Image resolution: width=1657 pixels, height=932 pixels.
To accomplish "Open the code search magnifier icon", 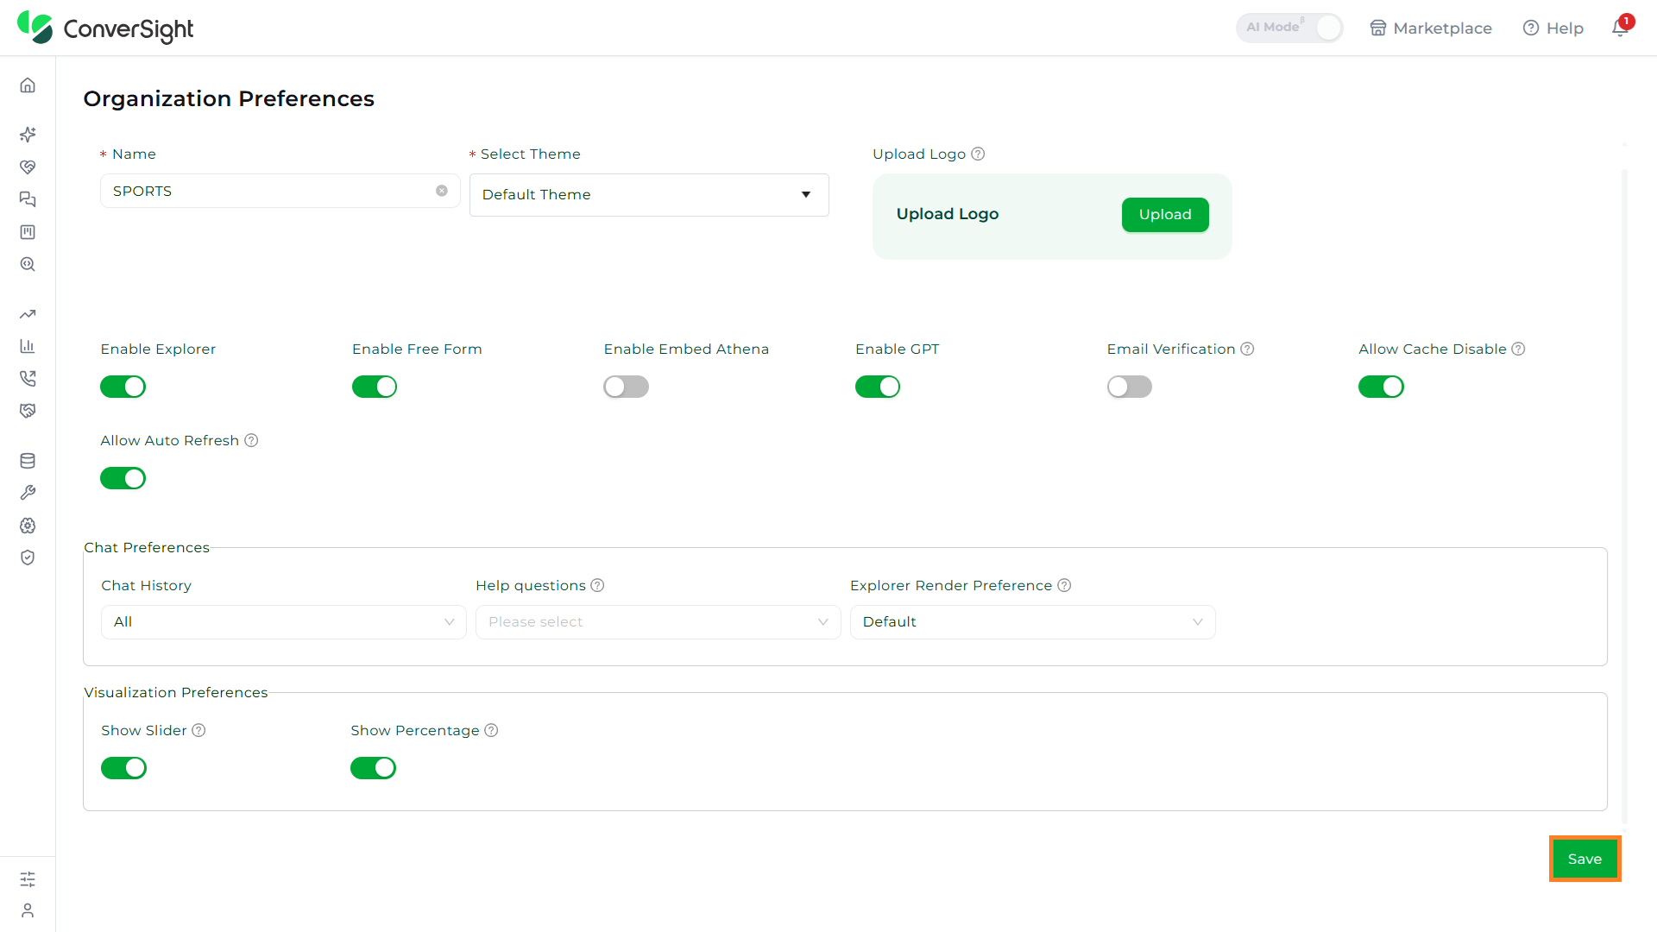I will (28, 264).
